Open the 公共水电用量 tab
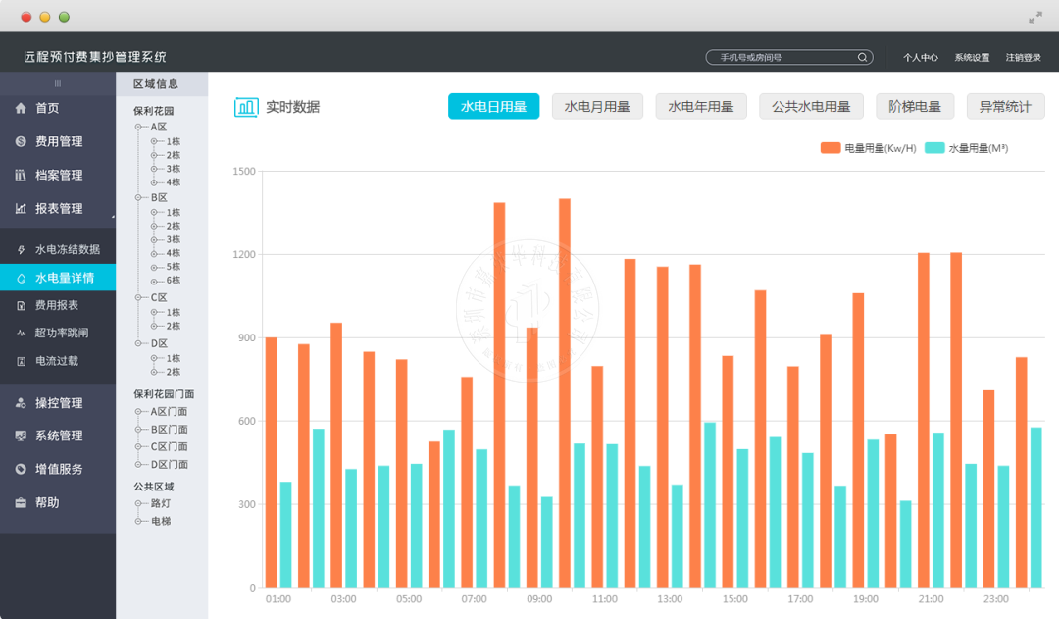 (811, 106)
